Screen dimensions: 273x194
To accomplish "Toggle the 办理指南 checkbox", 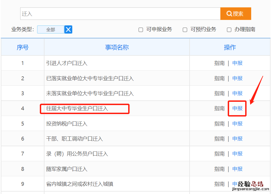I will point(229,30).
